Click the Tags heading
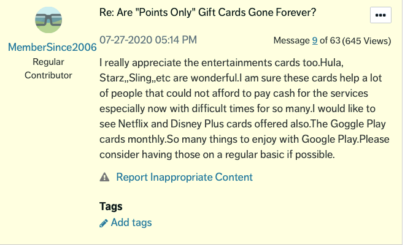The height and width of the screenshot is (245, 405). click(111, 206)
